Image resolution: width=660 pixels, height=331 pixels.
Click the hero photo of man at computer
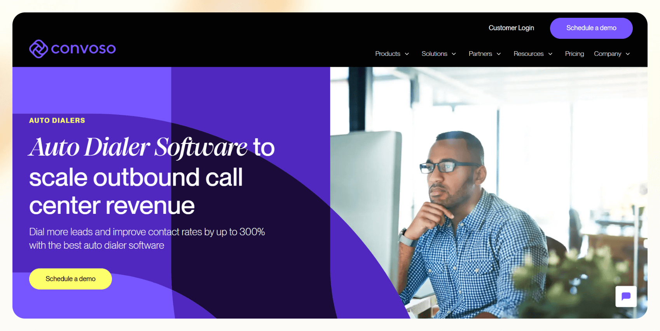[x=489, y=193]
